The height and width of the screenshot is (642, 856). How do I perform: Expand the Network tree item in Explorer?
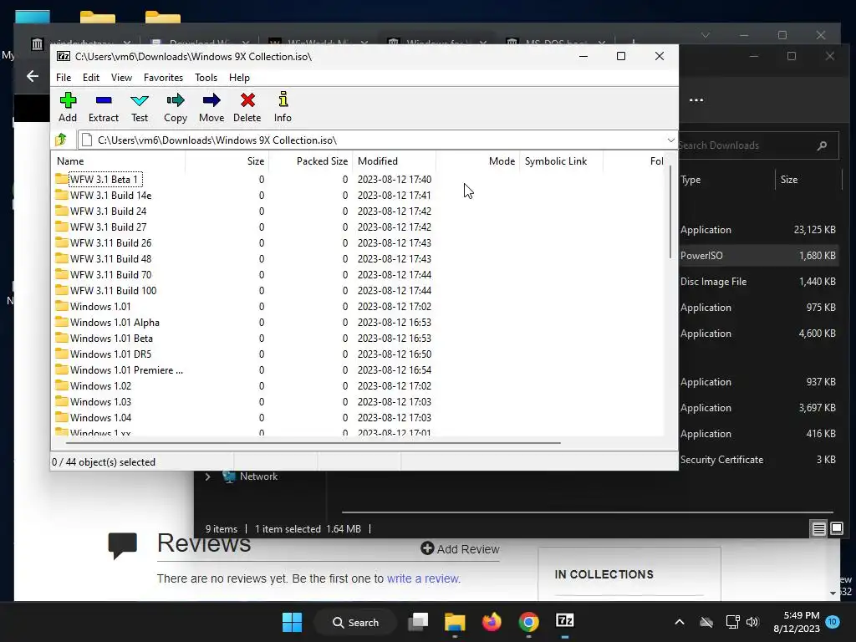pos(207,476)
